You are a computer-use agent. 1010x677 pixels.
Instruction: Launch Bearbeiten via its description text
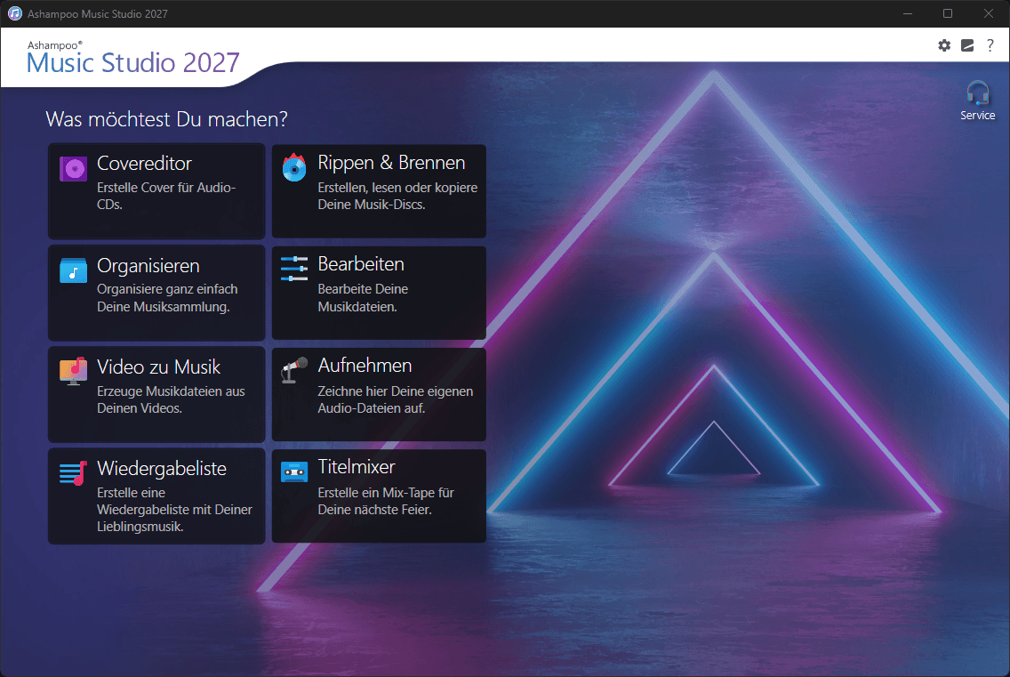click(363, 298)
